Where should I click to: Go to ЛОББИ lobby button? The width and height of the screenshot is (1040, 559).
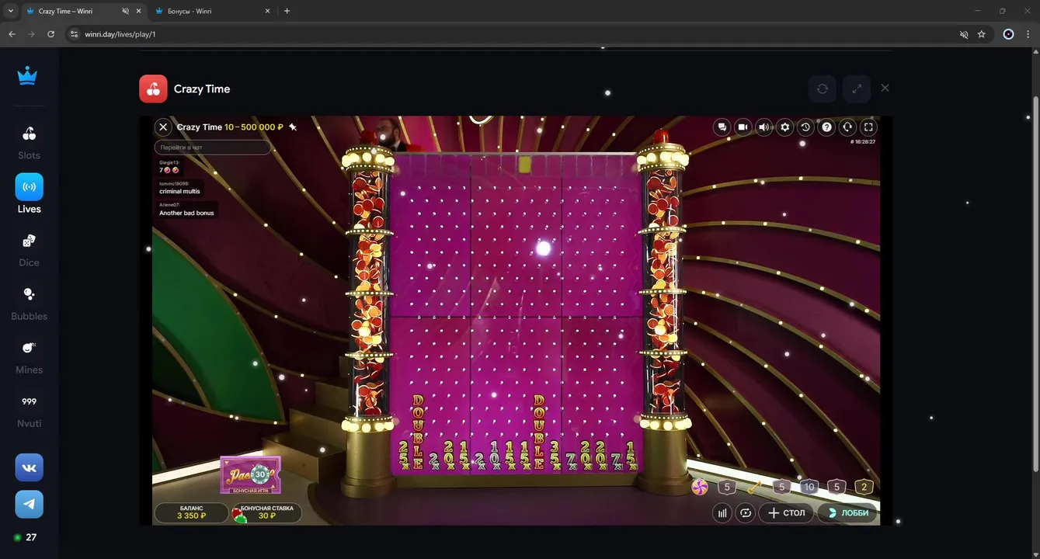(x=848, y=512)
